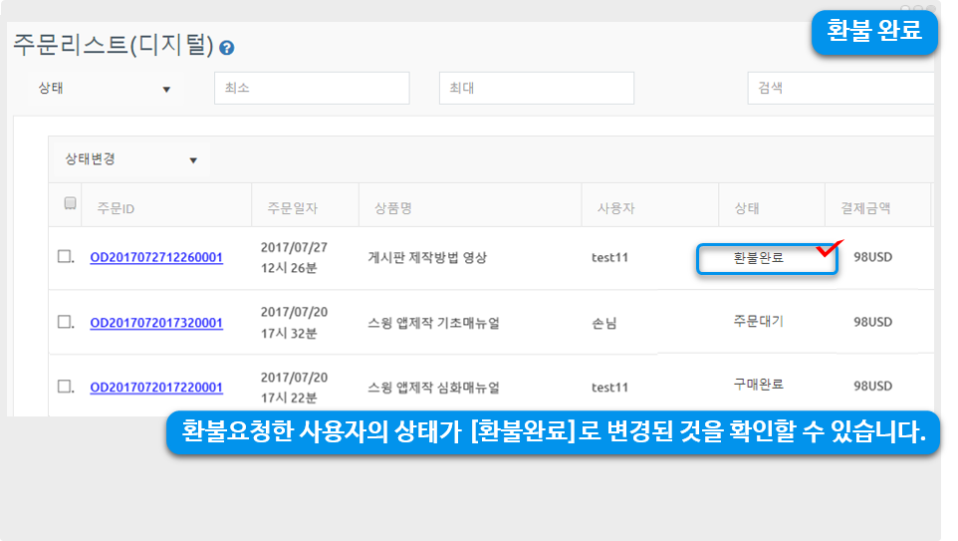This screenshot has width=958, height=541.
Task: Click the 검색 search field
Action: click(840, 89)
